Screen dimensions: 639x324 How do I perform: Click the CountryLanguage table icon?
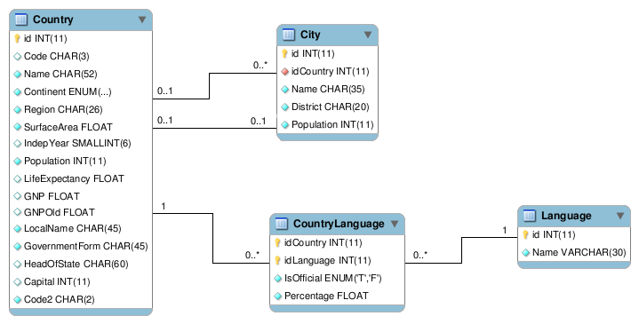coord(282,224)
